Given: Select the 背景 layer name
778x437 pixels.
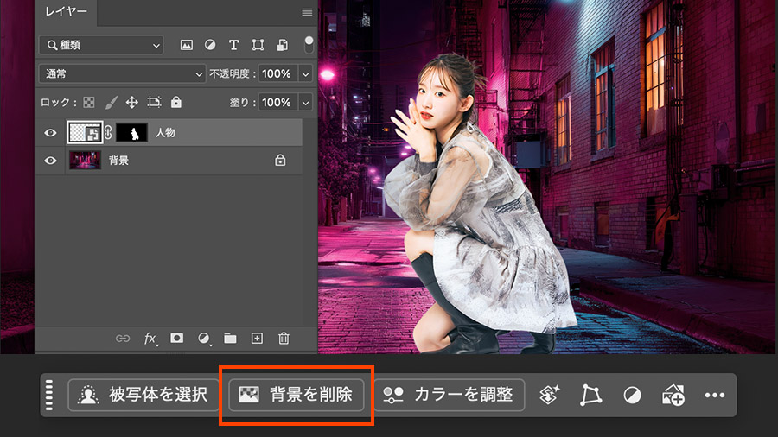Looking at the screenshot, I should coord(118,161).
